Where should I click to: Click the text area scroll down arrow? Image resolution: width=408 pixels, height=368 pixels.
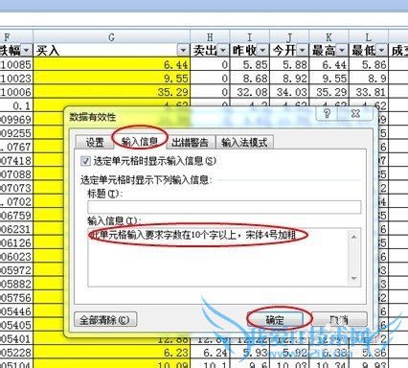(x=354, y=278)
